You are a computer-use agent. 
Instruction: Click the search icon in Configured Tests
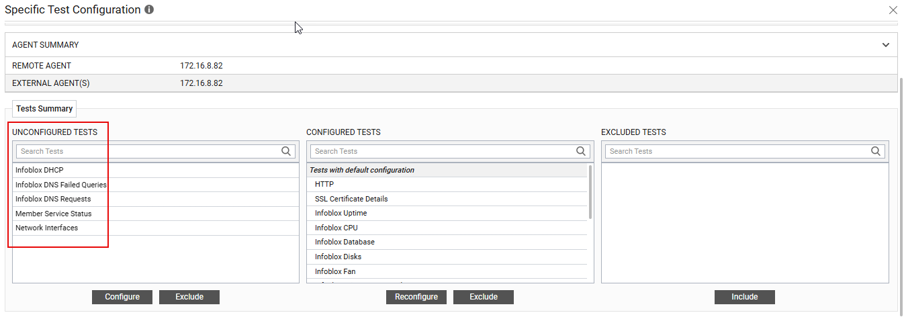581,151
